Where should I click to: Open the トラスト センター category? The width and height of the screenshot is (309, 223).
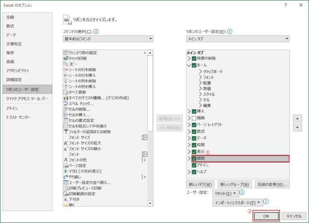tap(18, 117)
